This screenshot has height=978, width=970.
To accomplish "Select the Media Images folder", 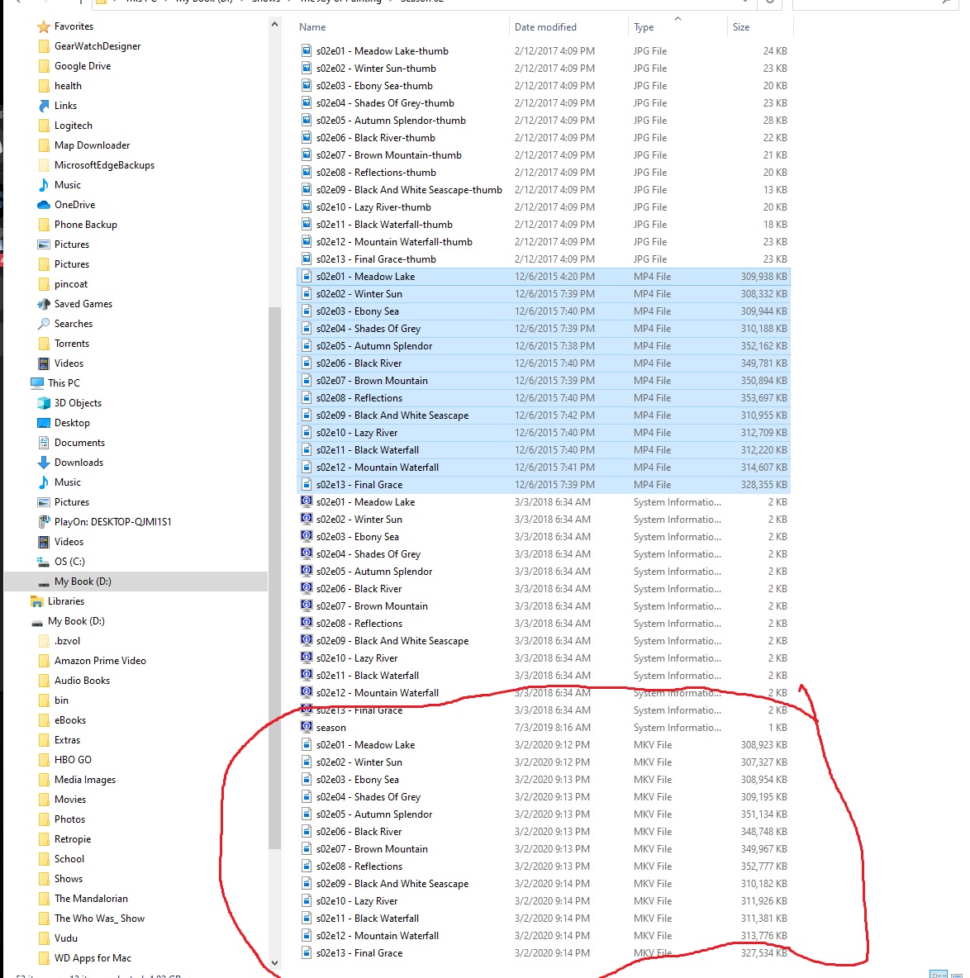I will click(85, 780).
